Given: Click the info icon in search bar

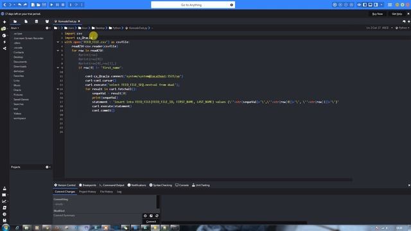Looking at the screenshot, I should tap(231, 5).
